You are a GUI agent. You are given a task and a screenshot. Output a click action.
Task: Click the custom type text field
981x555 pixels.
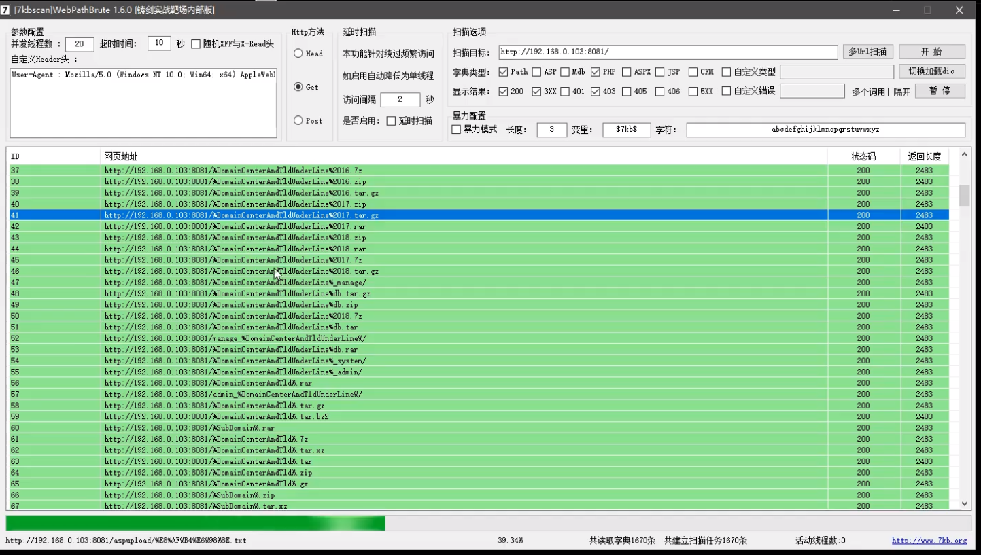click(x=837, y=72)
